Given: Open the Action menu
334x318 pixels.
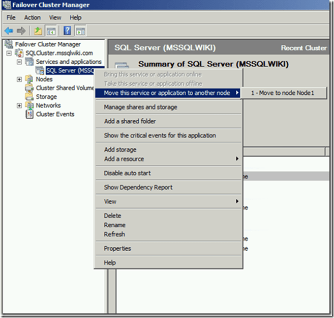Looking at the screenshot, I should 32,17.
